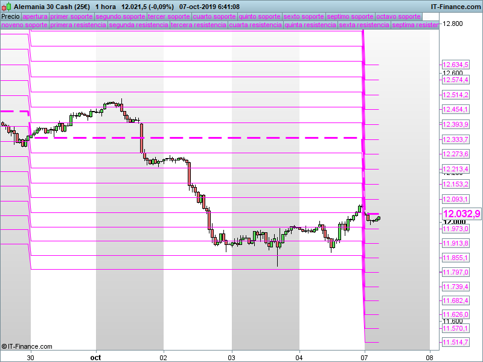
Task: Click the octavo soporte label
Action: 398,16
